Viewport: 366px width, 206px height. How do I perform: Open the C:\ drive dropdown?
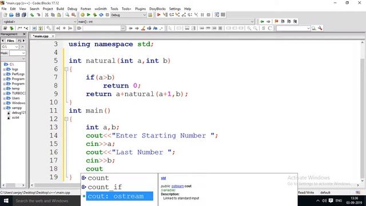10,47
